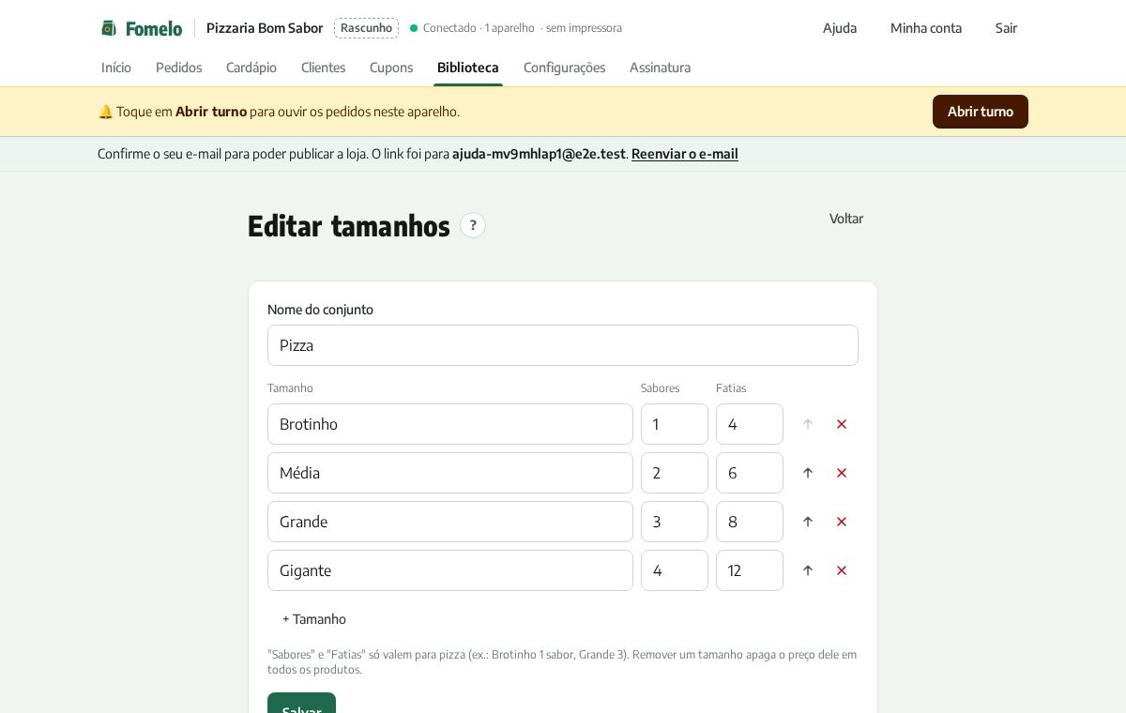The width and height of the screenshot is (1126, 713).
Task: Edit Fatias value for Brotinho
Action: (750, 424)
